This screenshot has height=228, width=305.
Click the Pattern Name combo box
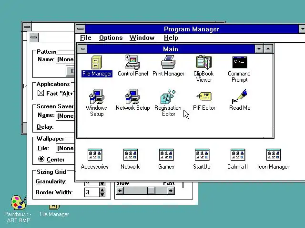[x=65, y=59]
